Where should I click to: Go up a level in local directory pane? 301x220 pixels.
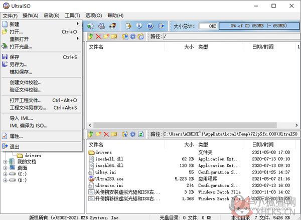click(91, 134)
